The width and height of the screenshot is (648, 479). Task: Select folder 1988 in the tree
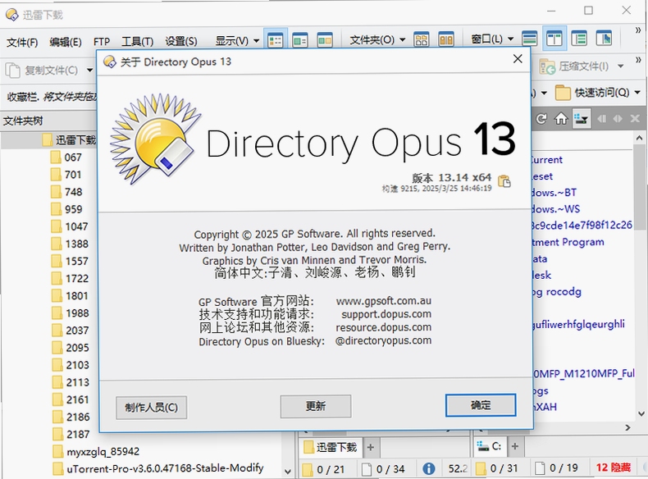(70, 313)
